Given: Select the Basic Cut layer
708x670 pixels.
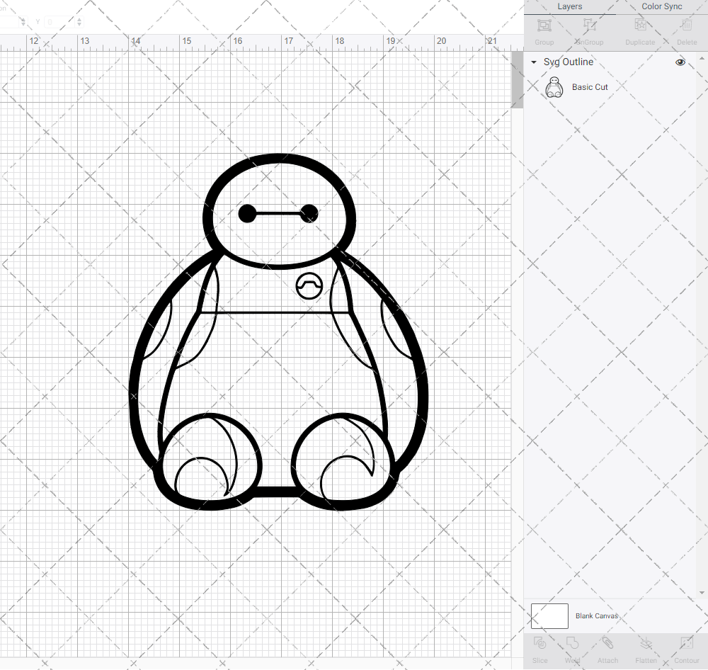Looking at the screenshot, I should (x=590, y=87).
